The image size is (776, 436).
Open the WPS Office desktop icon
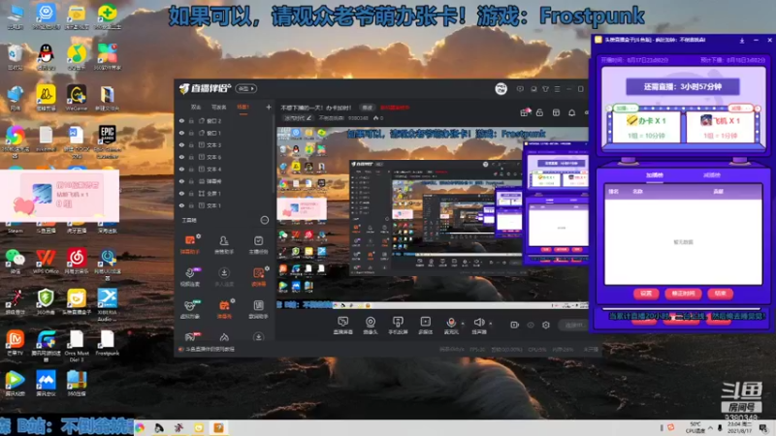tap(46, 261)
